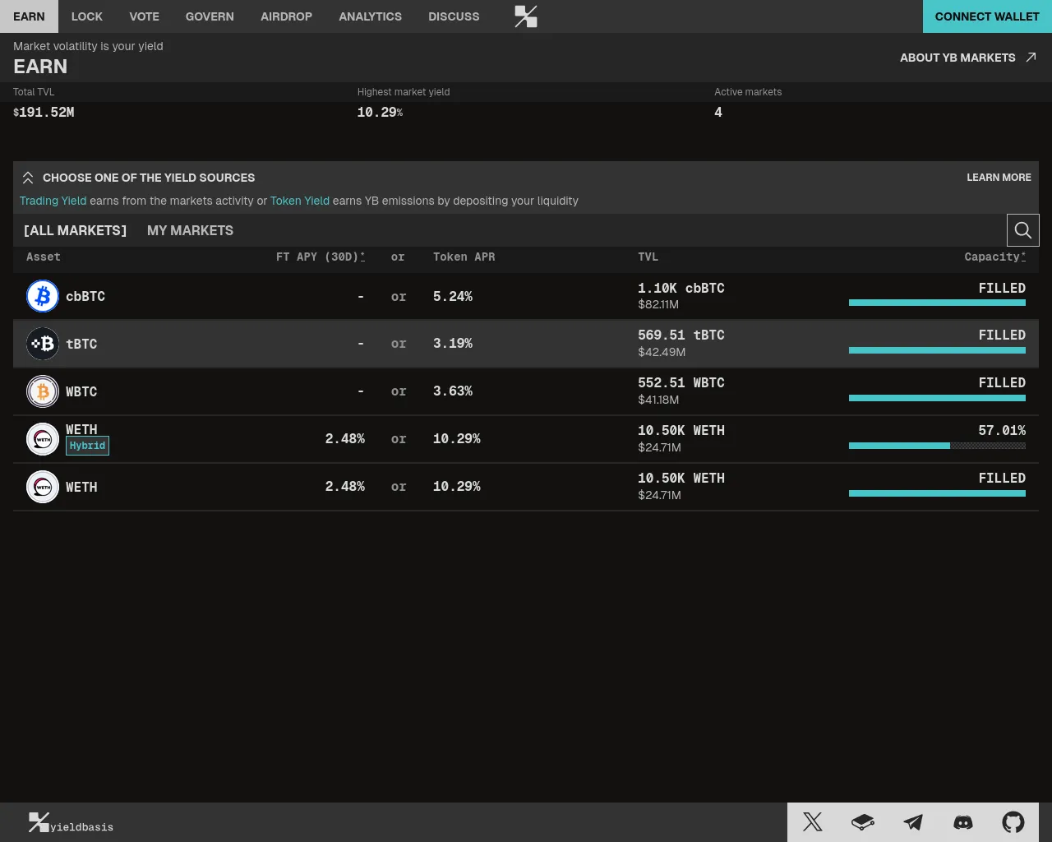
Task: Open the Discord icon in footer
Action: click(962, 822)
